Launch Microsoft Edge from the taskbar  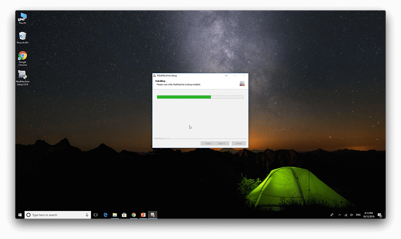[105, 215]
